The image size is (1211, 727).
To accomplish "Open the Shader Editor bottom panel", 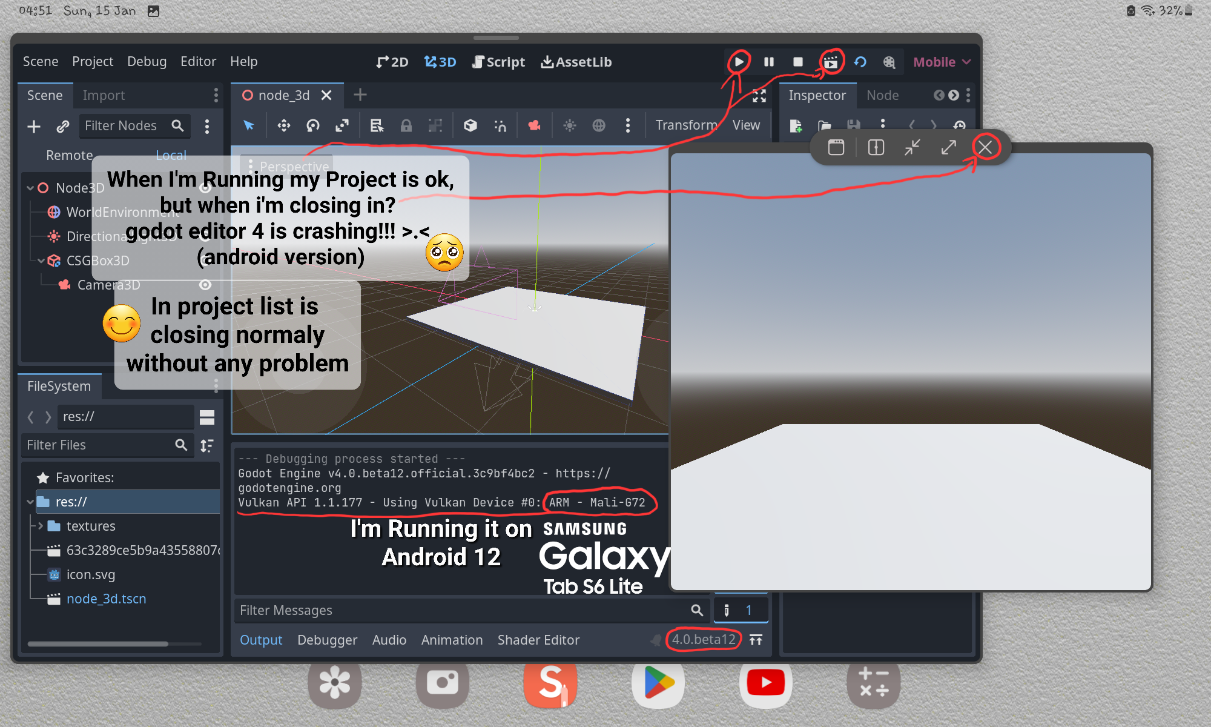I will [538, 640].
